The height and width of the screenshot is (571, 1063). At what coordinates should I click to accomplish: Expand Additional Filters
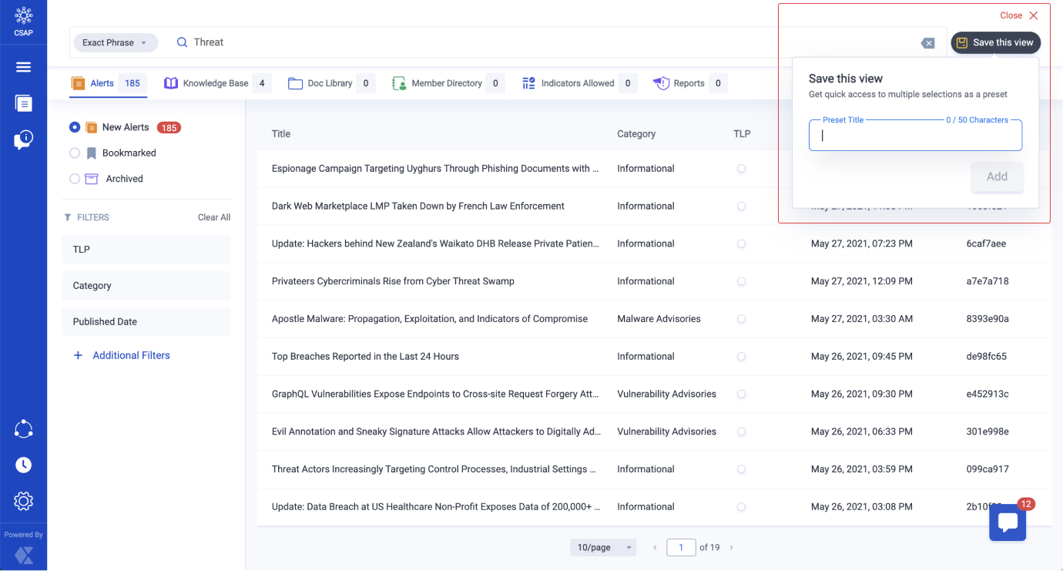tap(131, 355)
